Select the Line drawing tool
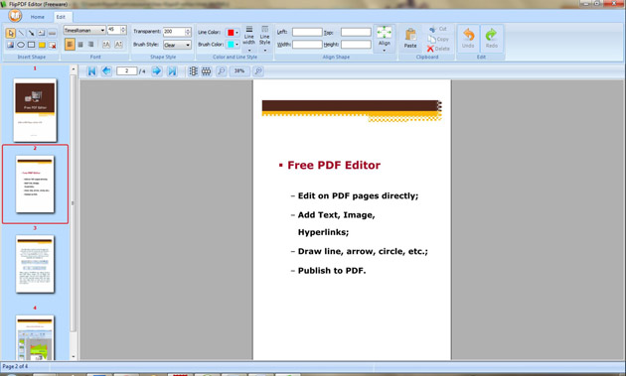Image resolution: width=626 pixels, height=376 pixels. click(21, 33)
